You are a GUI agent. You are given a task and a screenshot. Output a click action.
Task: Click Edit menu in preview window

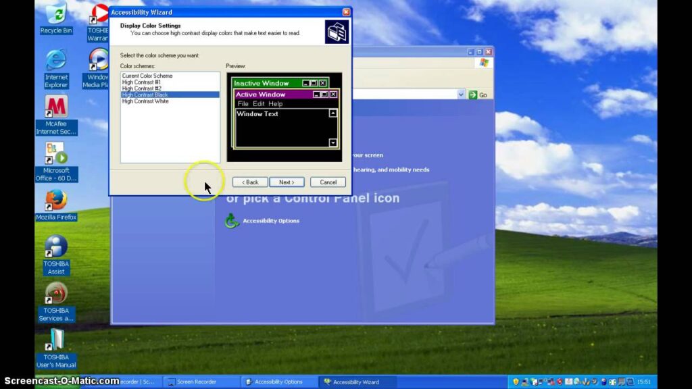259,103
